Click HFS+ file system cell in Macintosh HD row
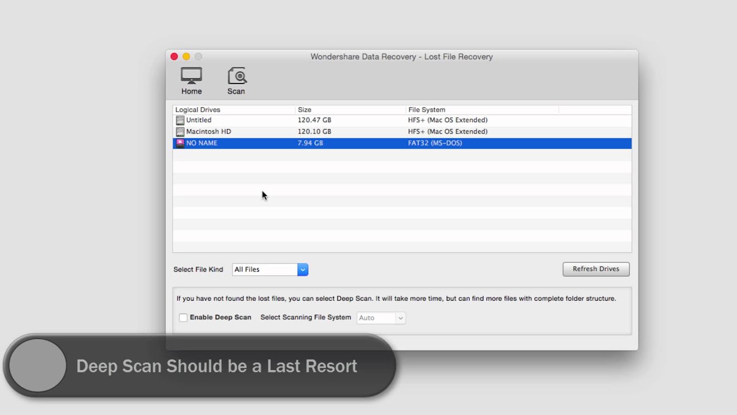The image size is (737, 415). (x=448, y=131)
